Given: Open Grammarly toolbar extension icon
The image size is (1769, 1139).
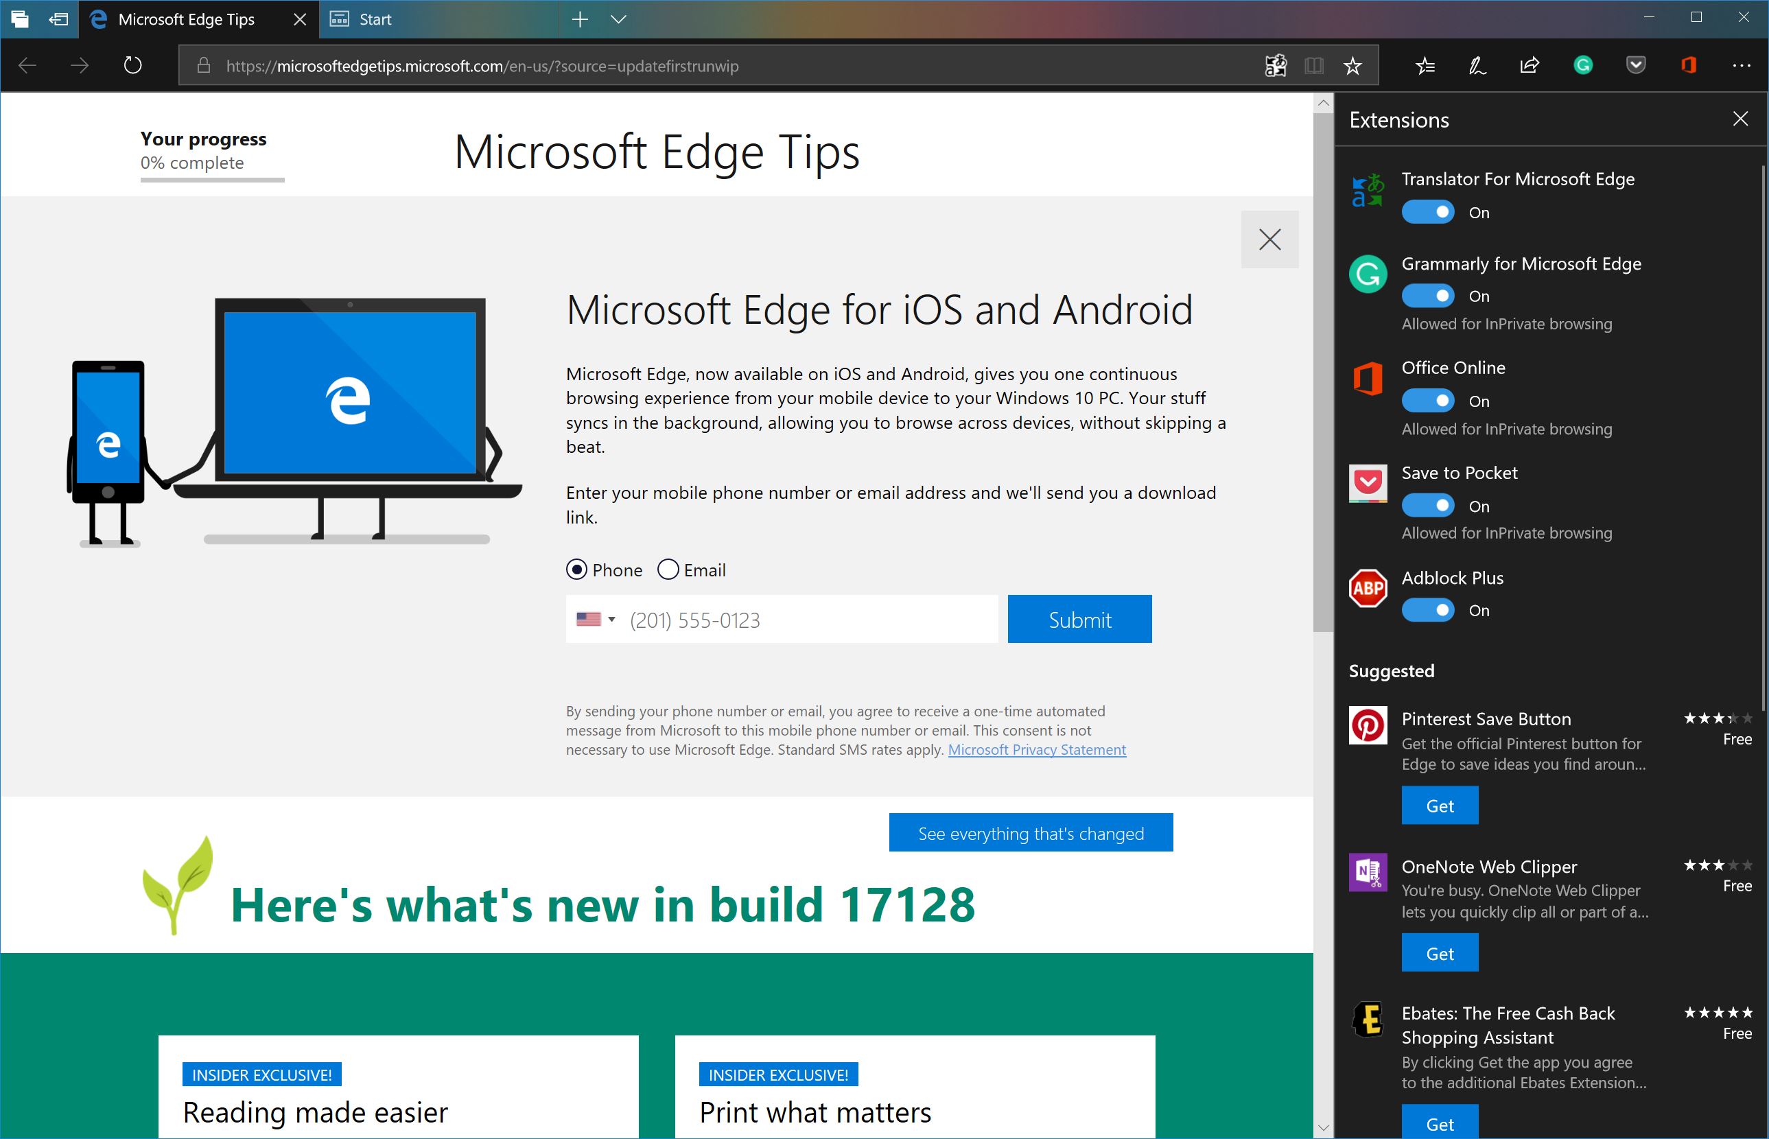Looking at the screenshot, I should (1582, 66).
